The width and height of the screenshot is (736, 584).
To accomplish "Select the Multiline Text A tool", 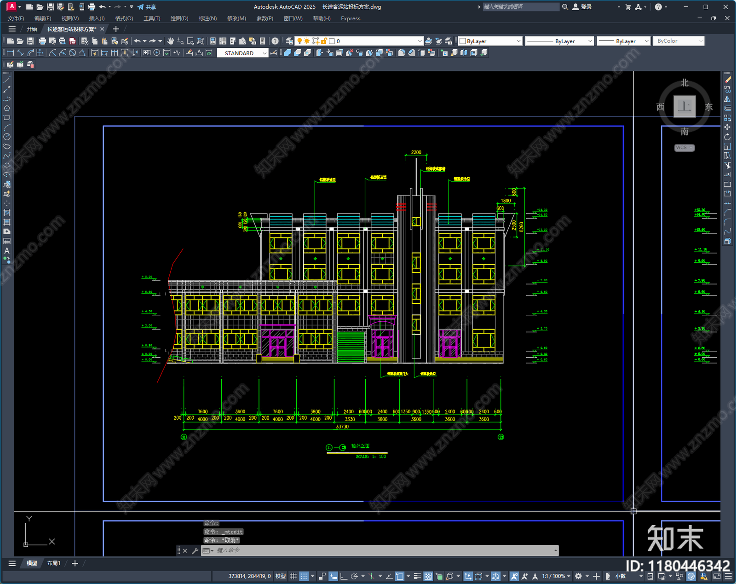I will (x=7, y=251).
